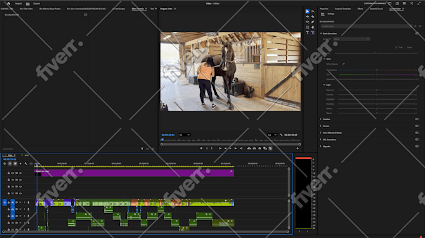
Task: Open the Settings tab in Lumetri Color
Action: (331, 14)
